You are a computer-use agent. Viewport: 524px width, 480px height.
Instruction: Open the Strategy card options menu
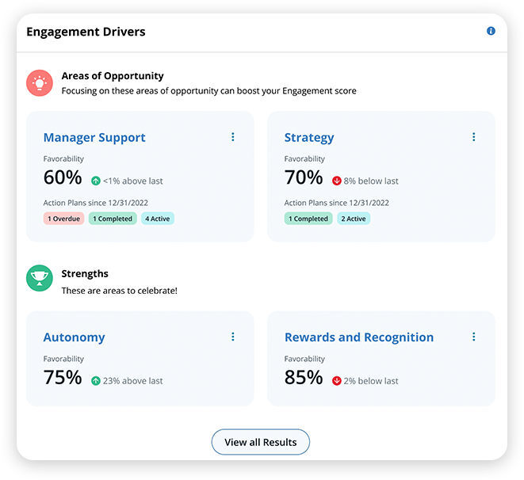point(473,137)
